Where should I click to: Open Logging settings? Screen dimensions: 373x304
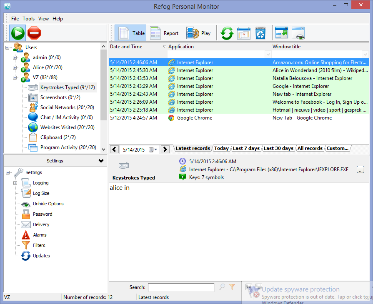41,183
